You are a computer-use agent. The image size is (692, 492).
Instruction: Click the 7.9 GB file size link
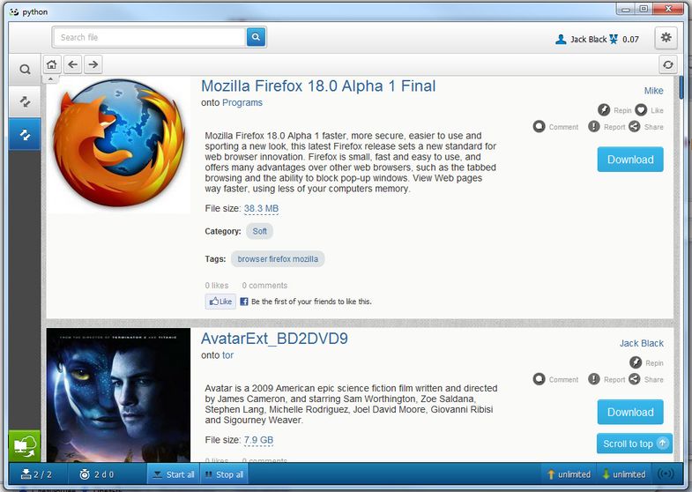[x=258, y=440]
